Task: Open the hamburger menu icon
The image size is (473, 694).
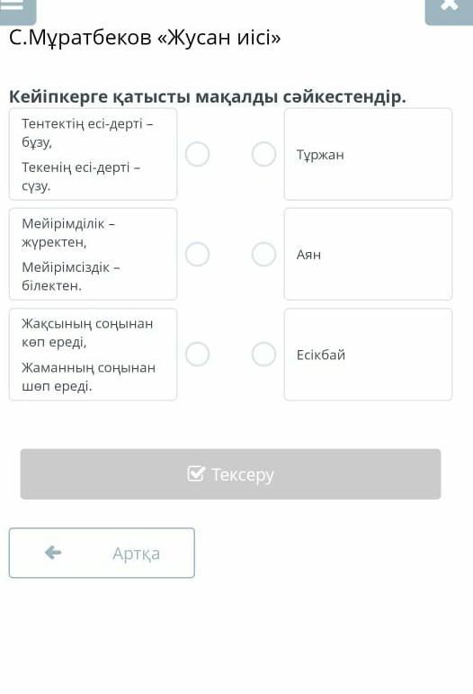Action: click(x=18, y=10)
